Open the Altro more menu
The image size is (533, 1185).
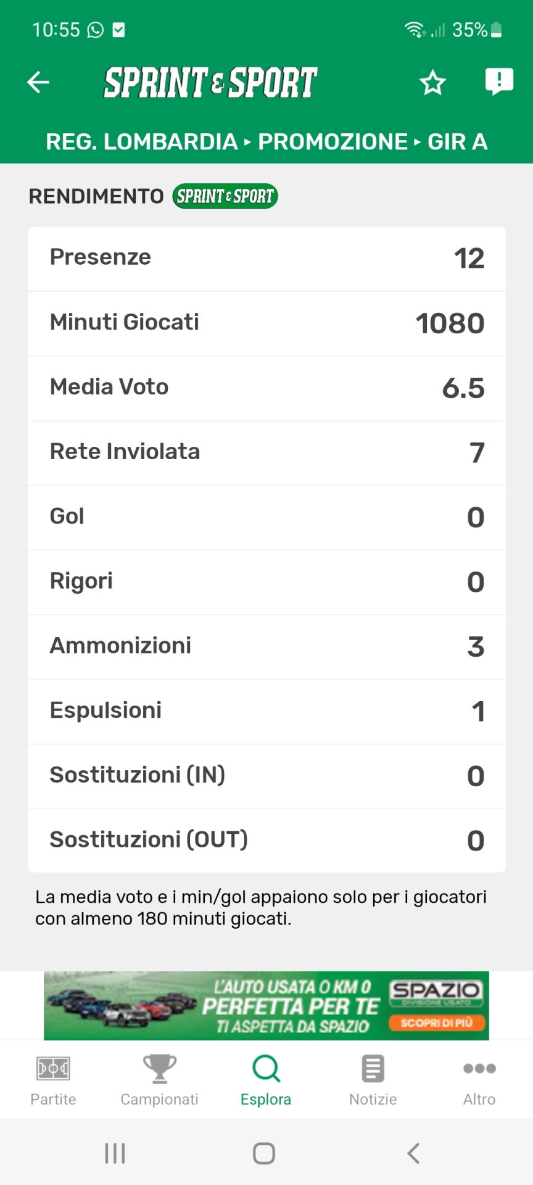coord(479,1080)
